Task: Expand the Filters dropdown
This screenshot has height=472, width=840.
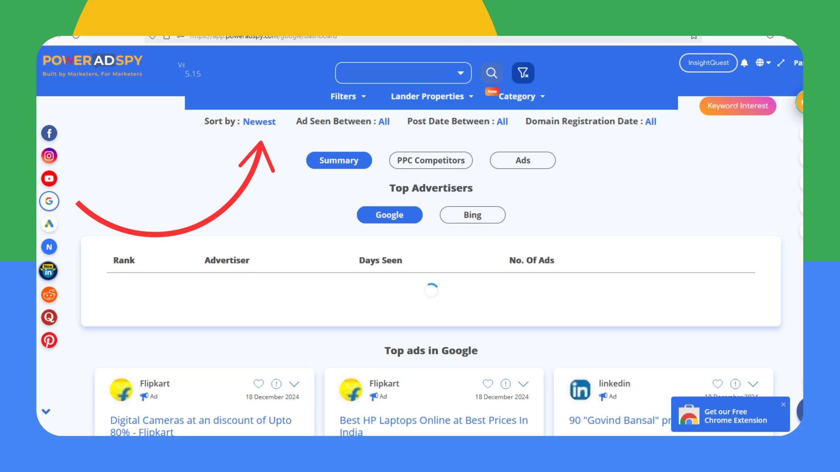Action: (x=347, y=96)
